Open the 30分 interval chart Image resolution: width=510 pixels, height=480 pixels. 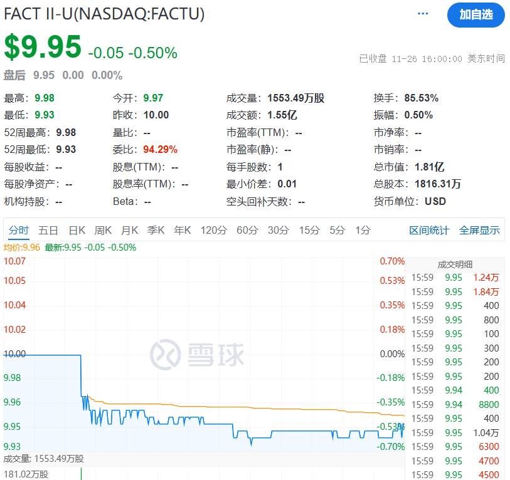(x=277, y=230)
